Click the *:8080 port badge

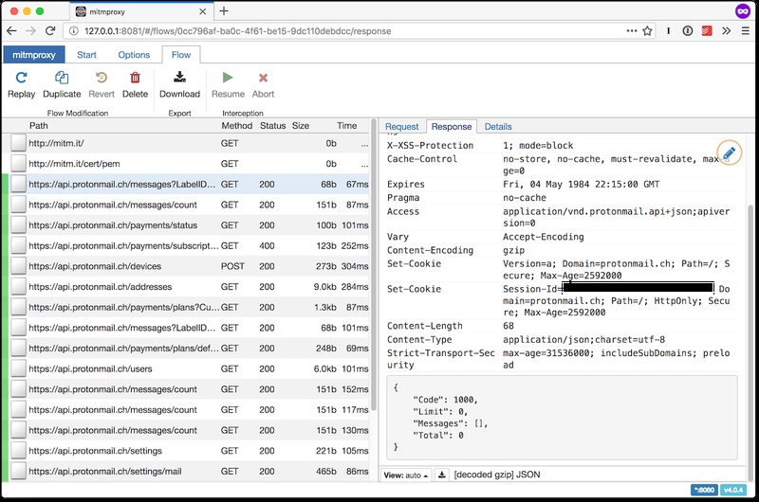704,490
